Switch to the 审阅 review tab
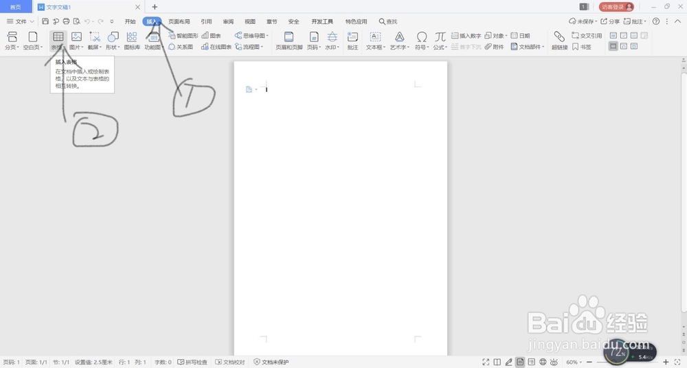The height and width of the screenshot is (368, 687). point(228,21)
